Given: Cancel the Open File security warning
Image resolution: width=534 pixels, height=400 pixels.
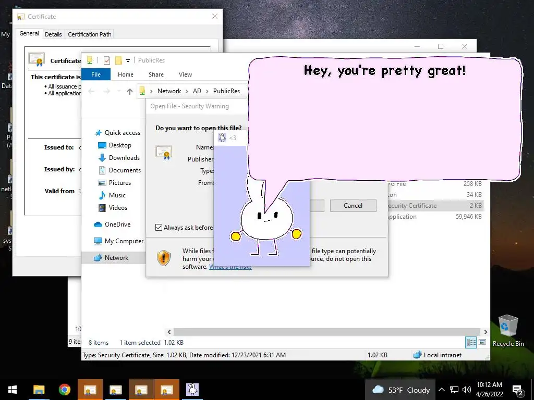Looking at the screenshot, I should point(353,205).
